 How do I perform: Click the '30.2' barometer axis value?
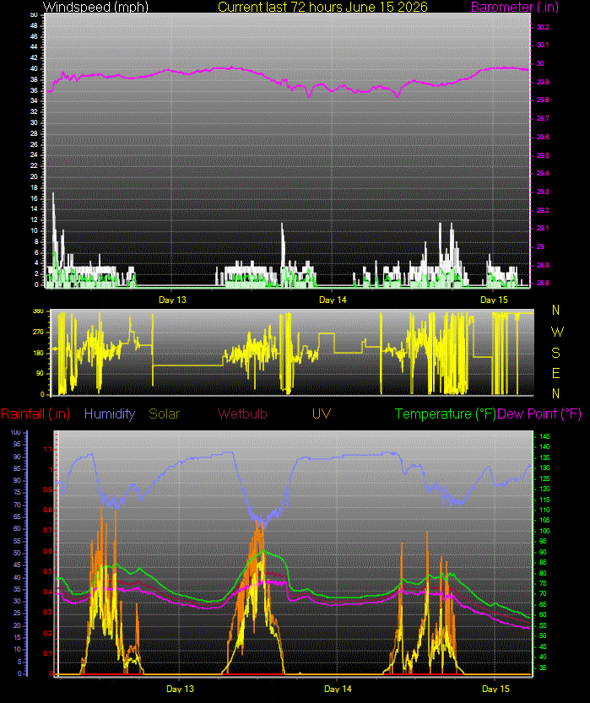(x=543, y=27)
